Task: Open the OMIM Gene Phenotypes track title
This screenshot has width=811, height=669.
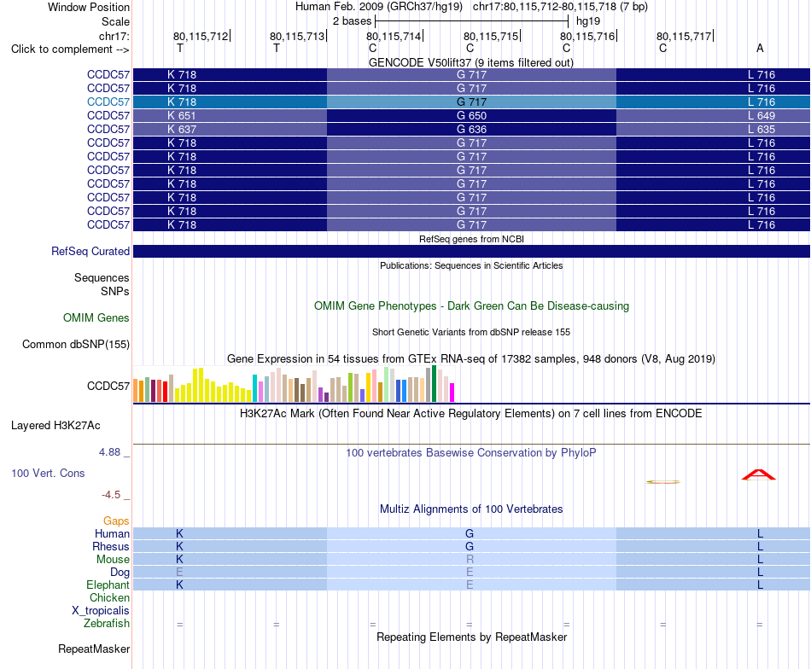Action: [x=471, y=305]
